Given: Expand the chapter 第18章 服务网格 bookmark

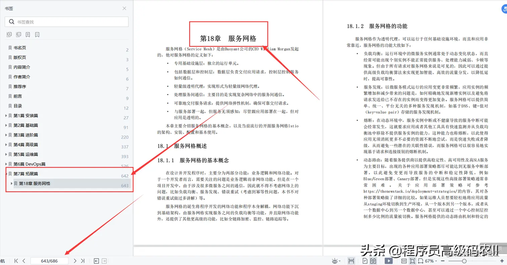Looking at the screenshot, I should pos(11,183).
